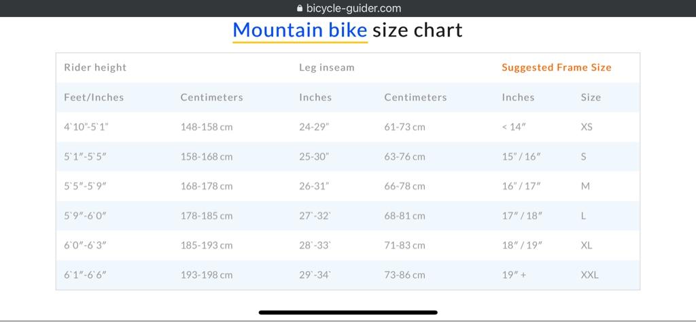Click the XS size cell
Image resolution: width=696 pixels, height=322 pixels.
pos(587,127)
